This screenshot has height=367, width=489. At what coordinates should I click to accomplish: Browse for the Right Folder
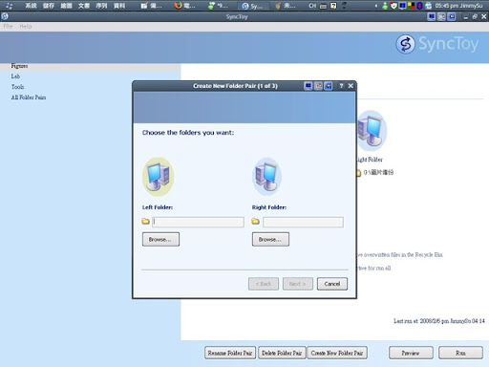[x=270, y=239]
